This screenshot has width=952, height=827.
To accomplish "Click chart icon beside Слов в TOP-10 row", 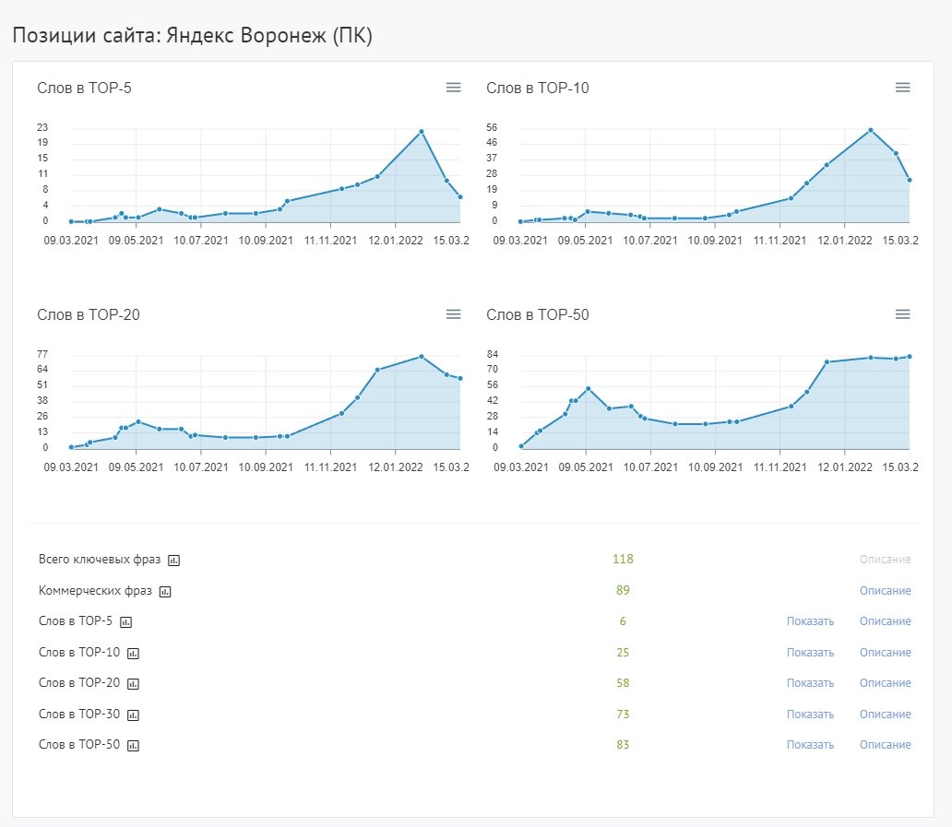I will [x=133, y=653].
